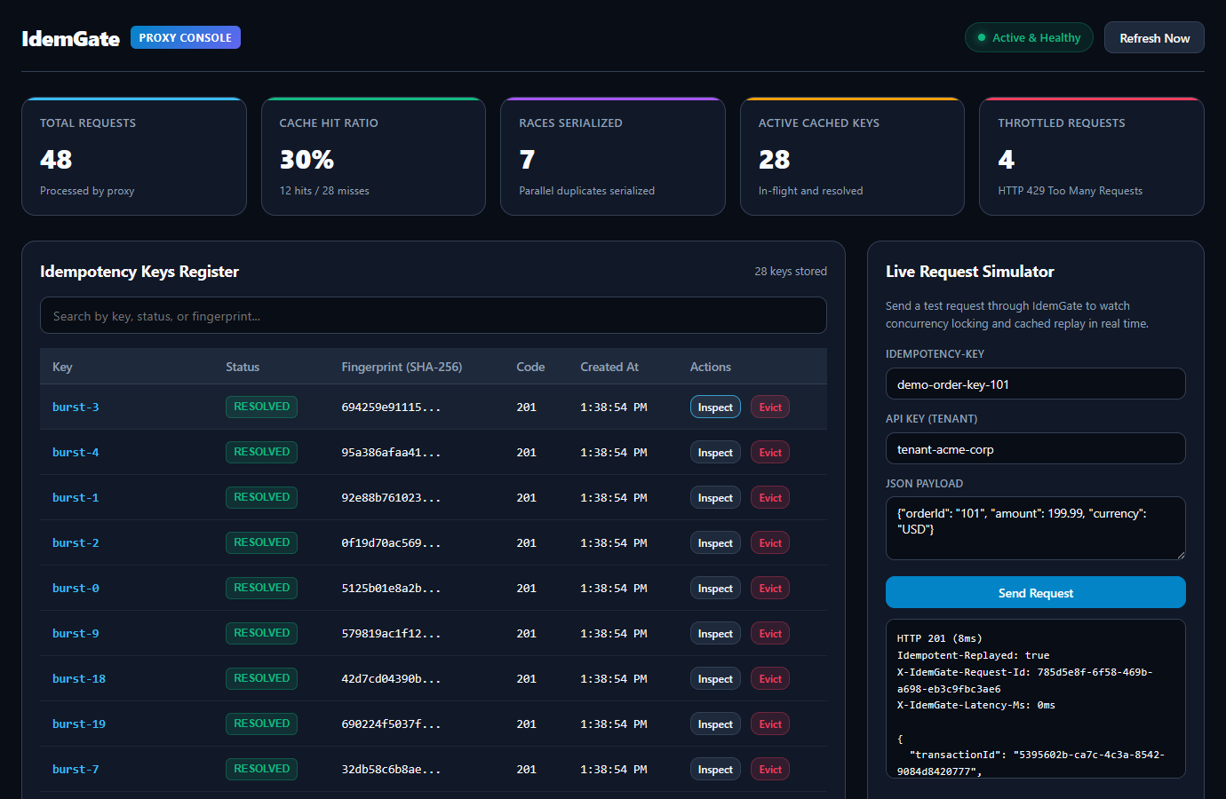The width and height of the screenshot is (1226, 799).
Task: Inspect the burst-2 key
Action: [715, 542]
